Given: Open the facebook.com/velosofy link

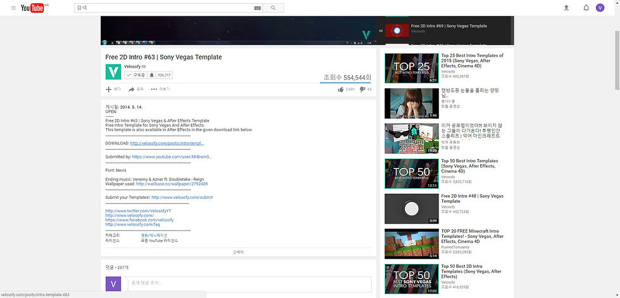Looking at the screenshot, I should tap(140, 220).
